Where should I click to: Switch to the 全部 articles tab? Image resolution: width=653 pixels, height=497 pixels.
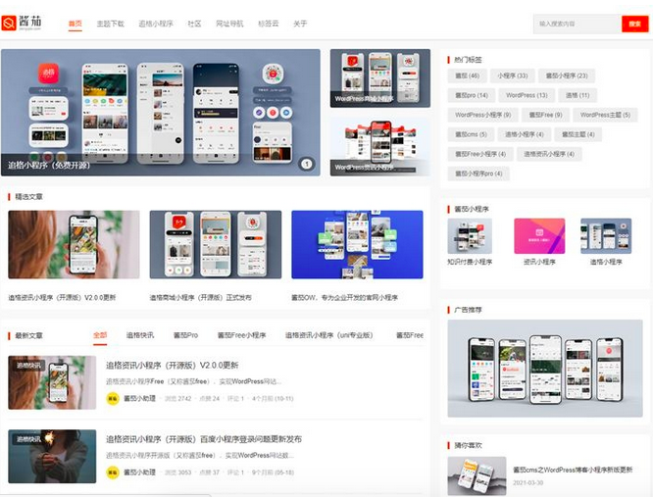100,335
